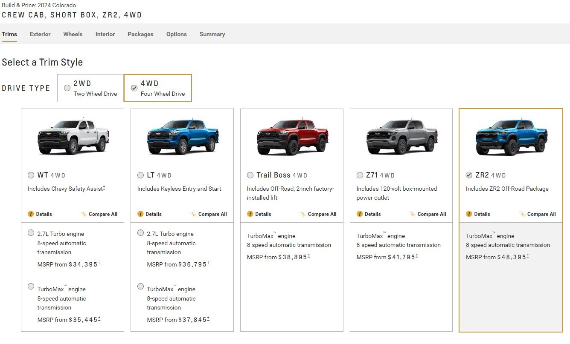Image resolution: width=570 pixels, height=344 pixels.
Task: Click the ZR2 trim Details info icon
Action: pyautogui.click(x=469, y=214)
